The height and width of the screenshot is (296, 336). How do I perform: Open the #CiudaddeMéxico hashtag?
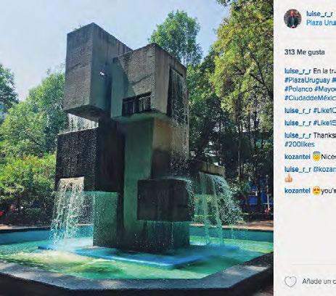(310, 98)
